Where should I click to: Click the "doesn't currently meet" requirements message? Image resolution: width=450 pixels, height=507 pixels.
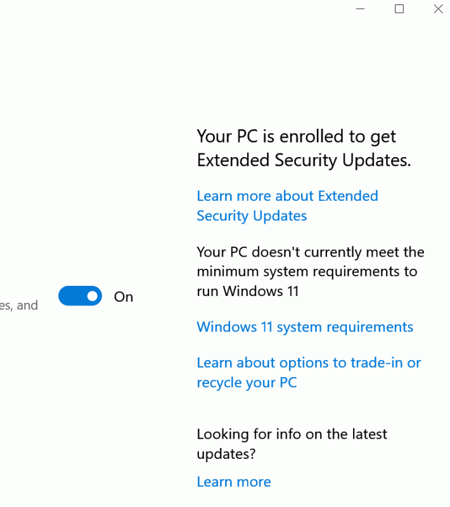(x=311, y=252)
